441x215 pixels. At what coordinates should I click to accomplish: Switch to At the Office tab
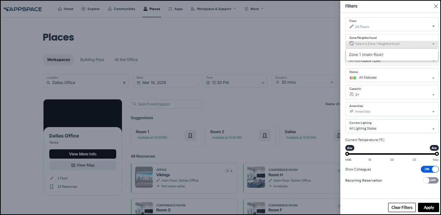coord(126,60)
